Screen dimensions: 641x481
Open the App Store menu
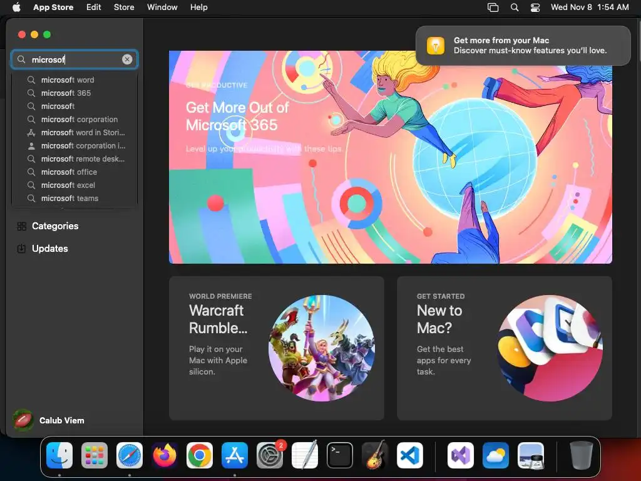(x=53, y=7)
